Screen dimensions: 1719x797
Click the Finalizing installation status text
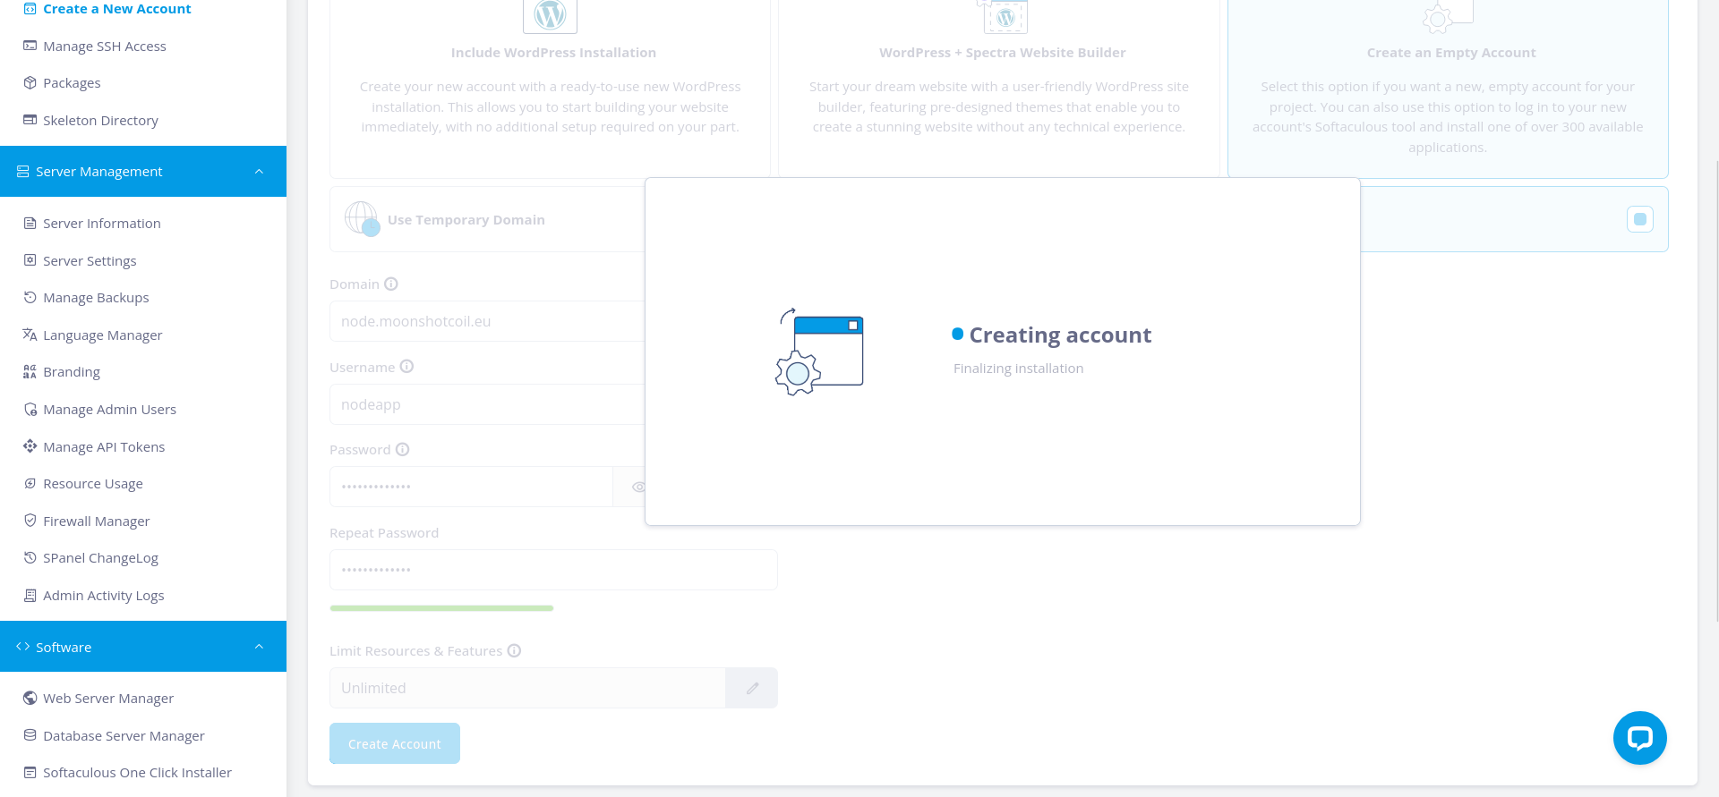[1018, 369]
